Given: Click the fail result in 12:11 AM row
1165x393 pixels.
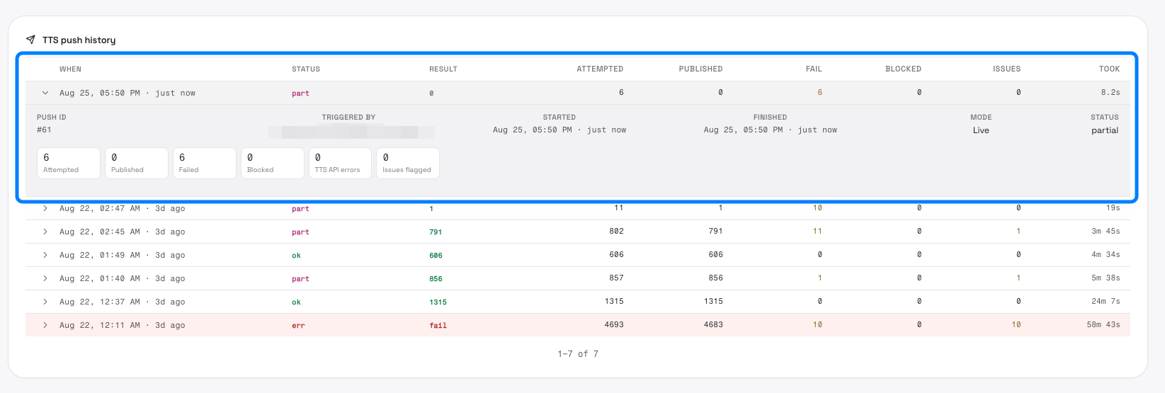Looking at the screenshot, I should (438, 326).
